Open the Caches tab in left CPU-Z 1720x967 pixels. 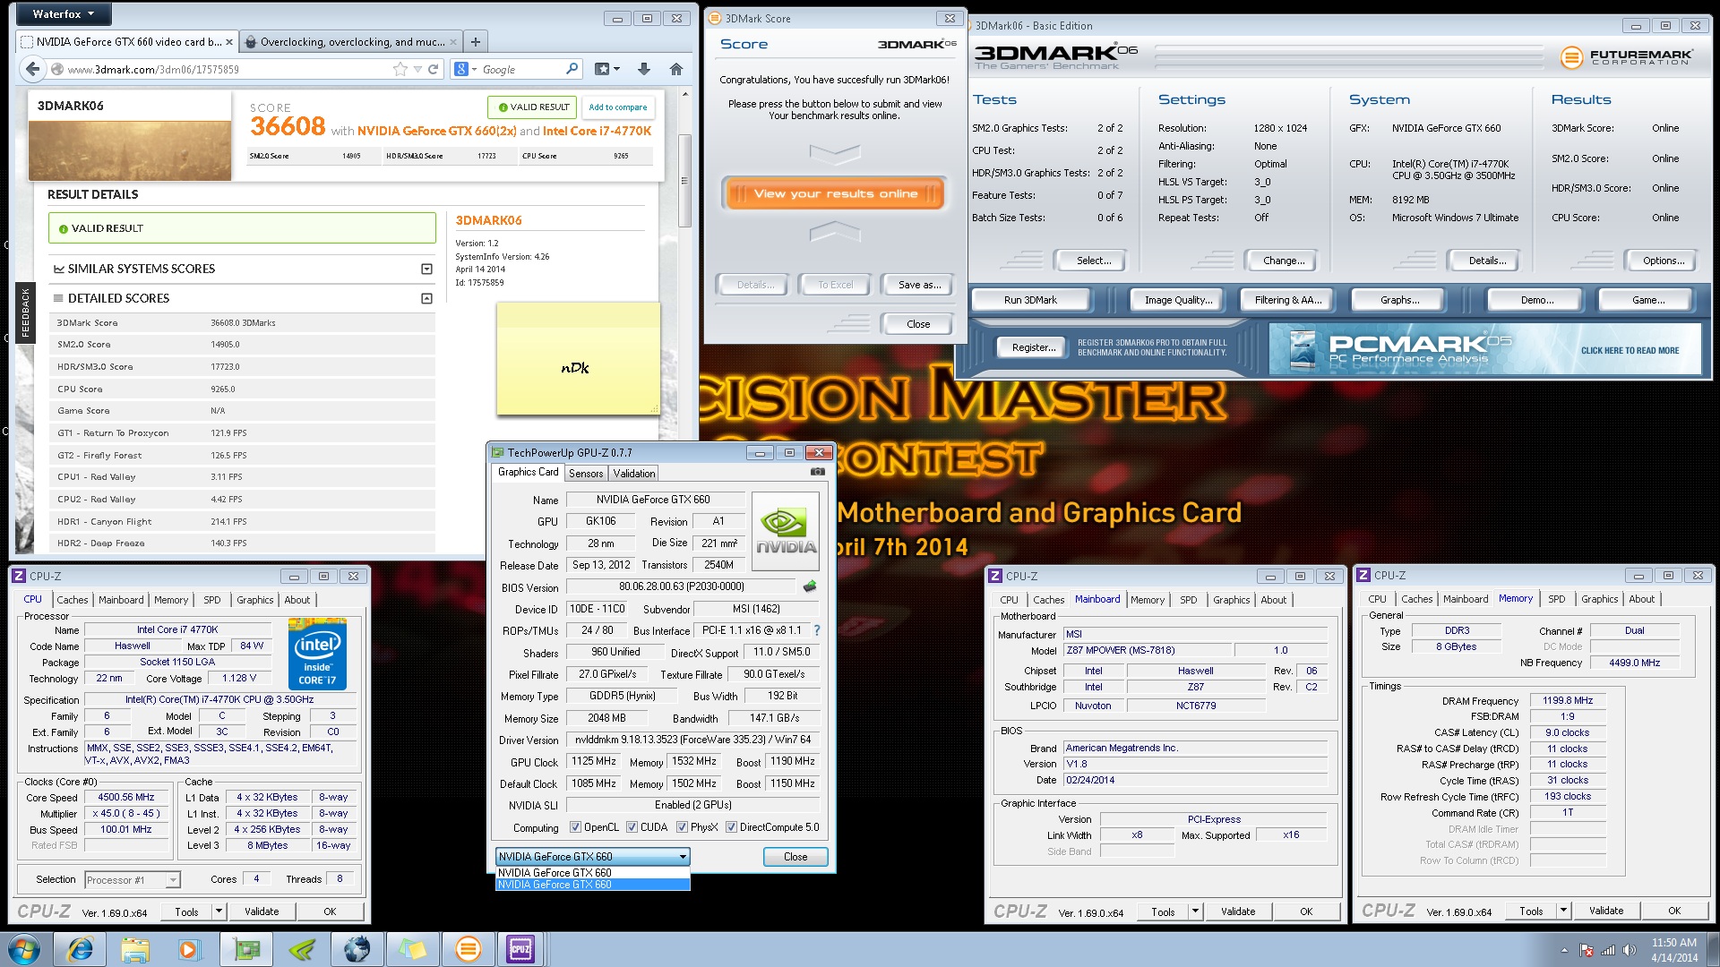tap(72, 600)
